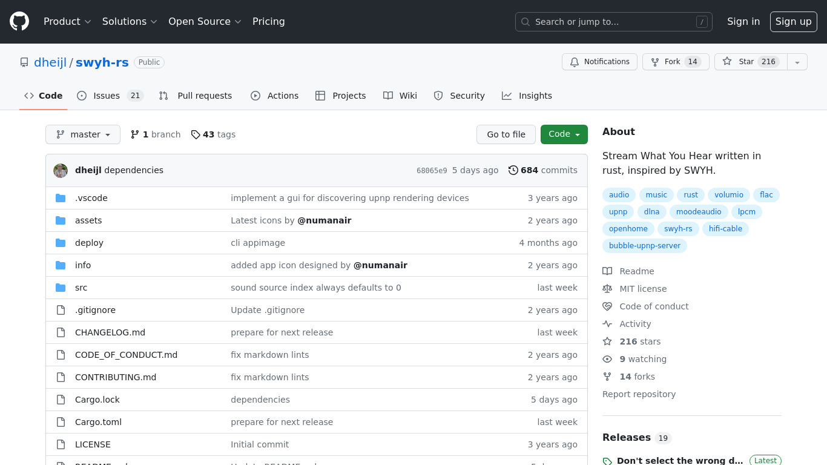
Task: Focus the Search or jump to field
Action: [x=614, y=22]
